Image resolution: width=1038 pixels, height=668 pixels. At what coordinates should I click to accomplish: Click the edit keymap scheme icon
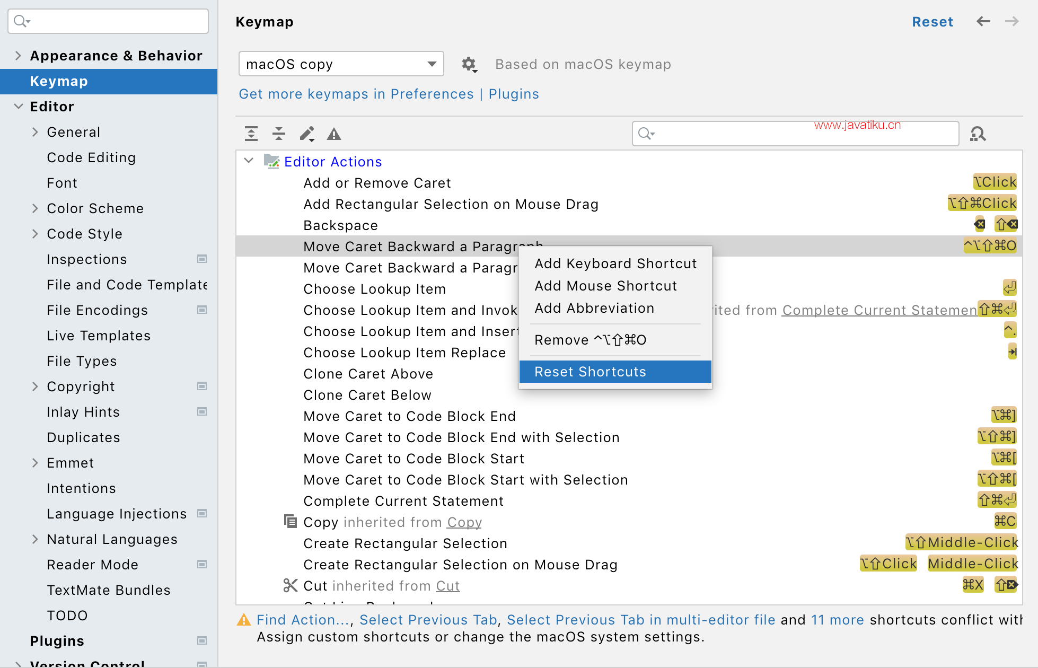(x=467, y=64)
